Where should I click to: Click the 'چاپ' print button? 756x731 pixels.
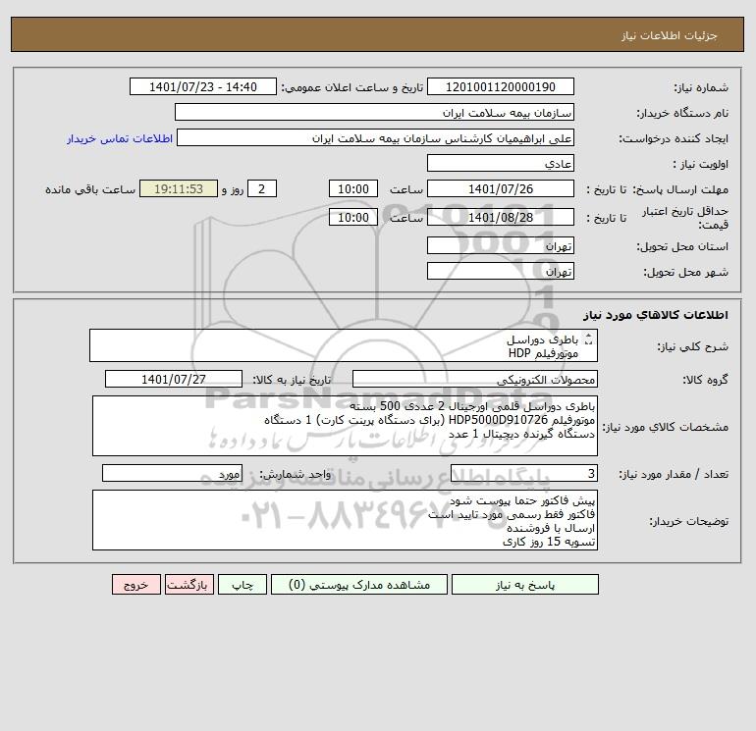coord(243,585)
